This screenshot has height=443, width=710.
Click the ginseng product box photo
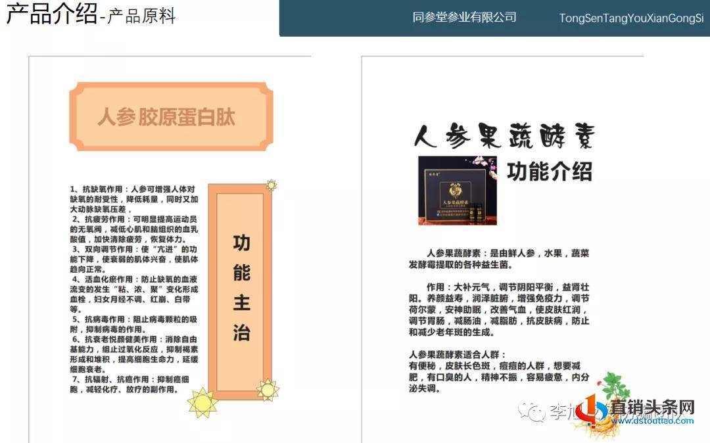[458, 191]
